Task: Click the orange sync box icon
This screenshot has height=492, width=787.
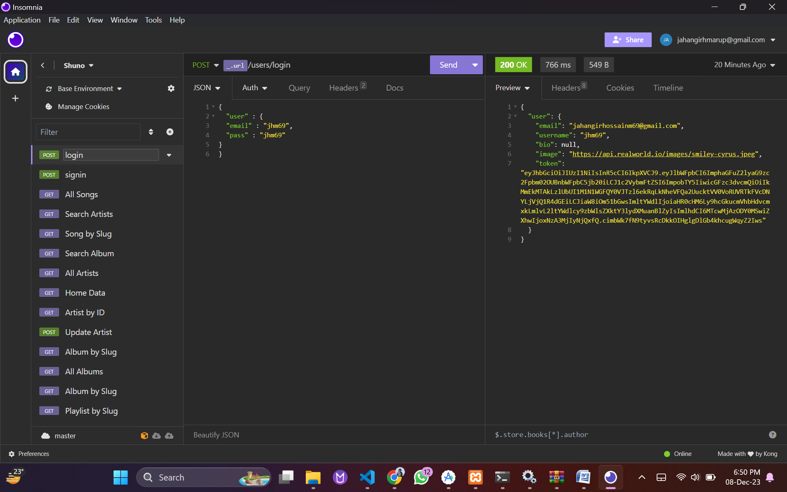Action: pyautogui.click(x=144, y=435)
